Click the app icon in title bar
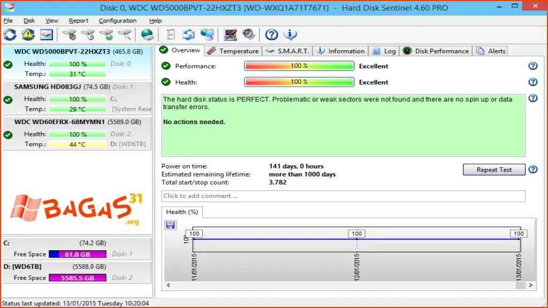The height and width of the screenshot is (308, 548). [10, 7]
